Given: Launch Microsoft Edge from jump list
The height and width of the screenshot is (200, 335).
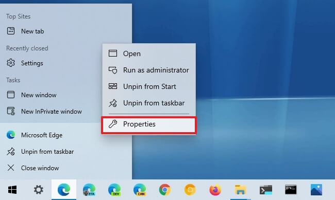Looking at the screenshot, I should point(66,135).
